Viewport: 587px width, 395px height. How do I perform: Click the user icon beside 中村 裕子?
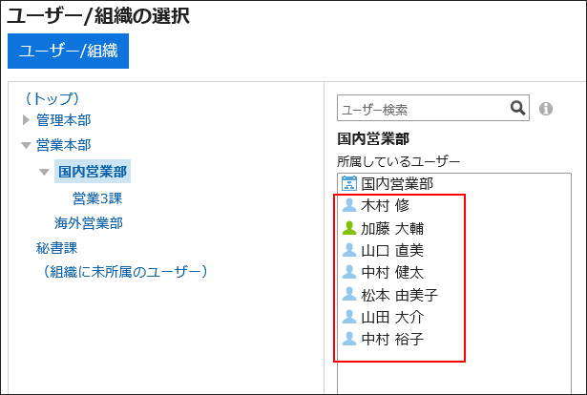[349, 339]
